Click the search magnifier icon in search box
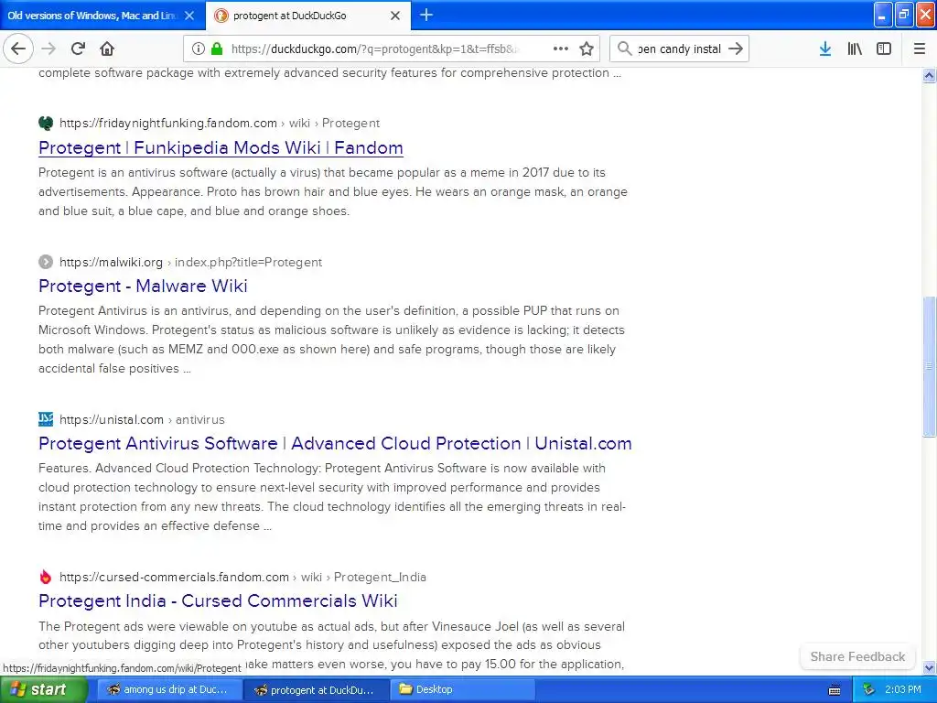This screenshot has height=703, width=937. (x=624, y=49)
